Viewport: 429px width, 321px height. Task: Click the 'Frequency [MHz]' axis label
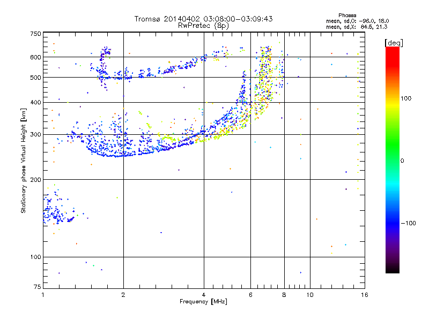203,302
